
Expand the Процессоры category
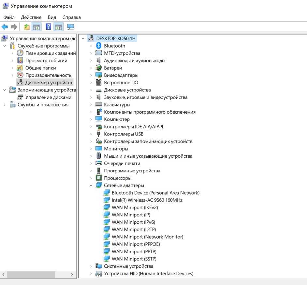(91, 178)
